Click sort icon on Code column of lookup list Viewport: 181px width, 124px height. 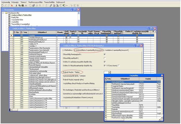click(x=106, y=78)
